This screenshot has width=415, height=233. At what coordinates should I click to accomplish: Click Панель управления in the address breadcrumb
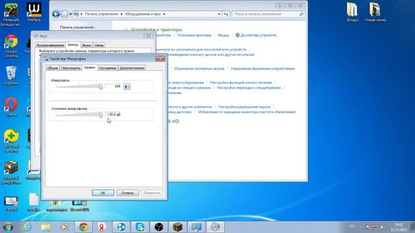(x=101, y=14)
